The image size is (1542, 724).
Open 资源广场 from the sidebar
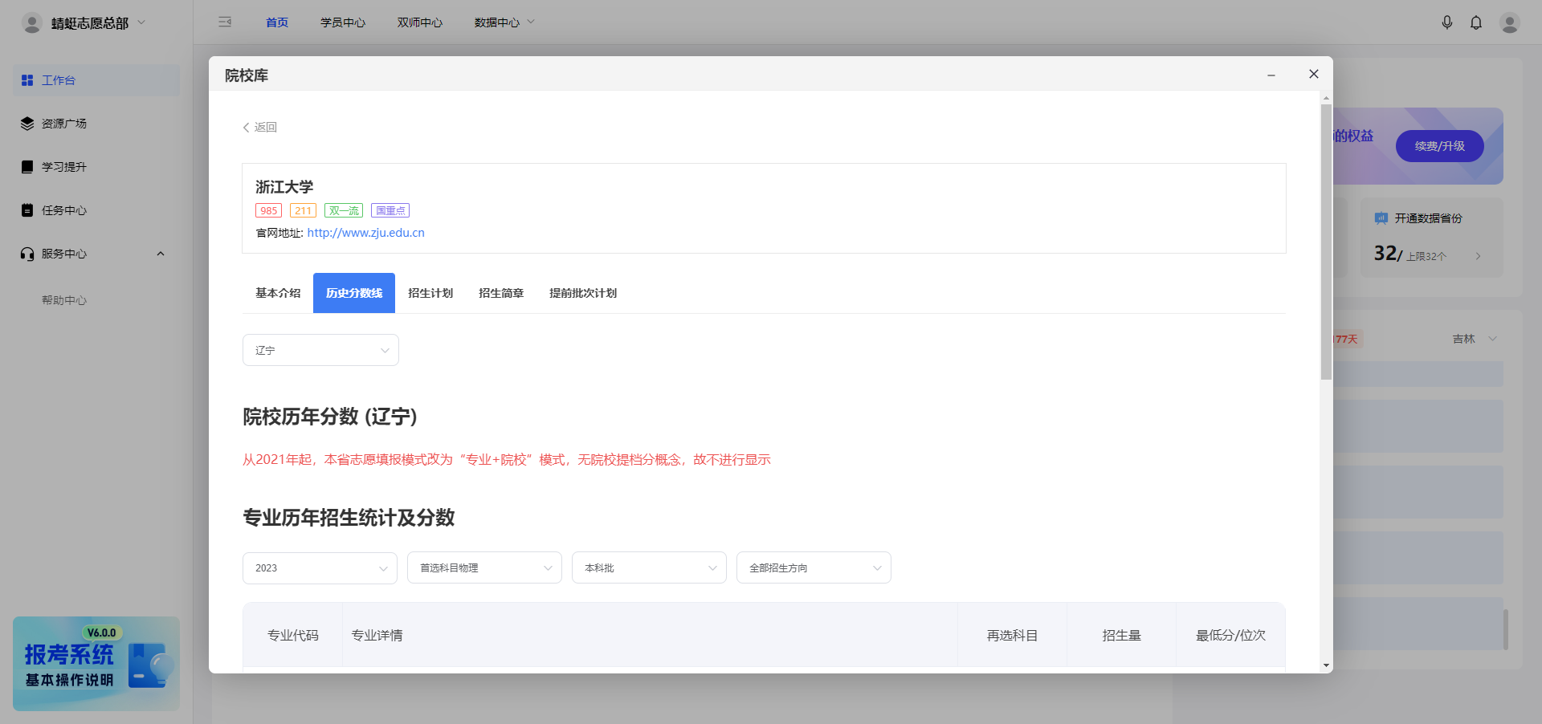65,123
